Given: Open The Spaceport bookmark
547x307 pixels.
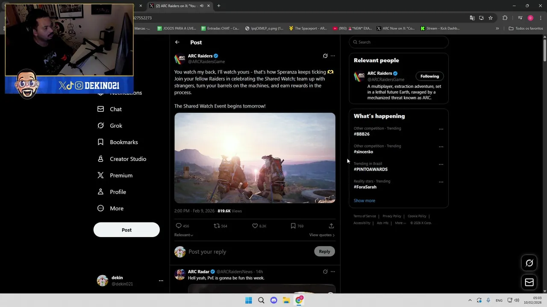Looking at the screenshot, I should pos(308,29).
